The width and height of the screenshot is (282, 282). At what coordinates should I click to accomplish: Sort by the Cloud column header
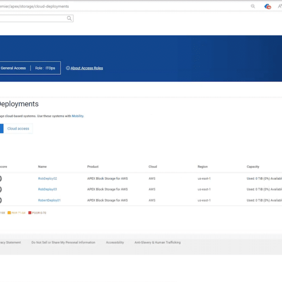point(153,167)
